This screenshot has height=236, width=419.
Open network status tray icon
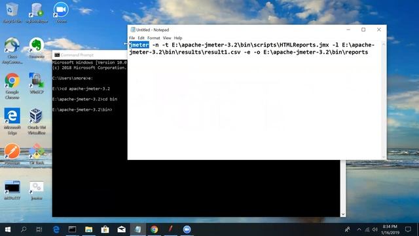coord(367,229)
